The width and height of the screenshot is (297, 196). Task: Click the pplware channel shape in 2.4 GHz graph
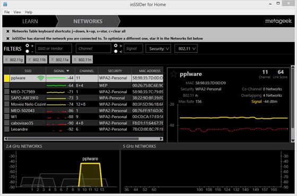tap(90, 175)
